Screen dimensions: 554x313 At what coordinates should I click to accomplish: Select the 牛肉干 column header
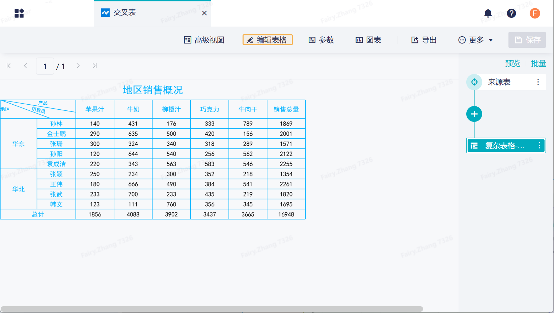pyautogui.click(x=248, y=109)
